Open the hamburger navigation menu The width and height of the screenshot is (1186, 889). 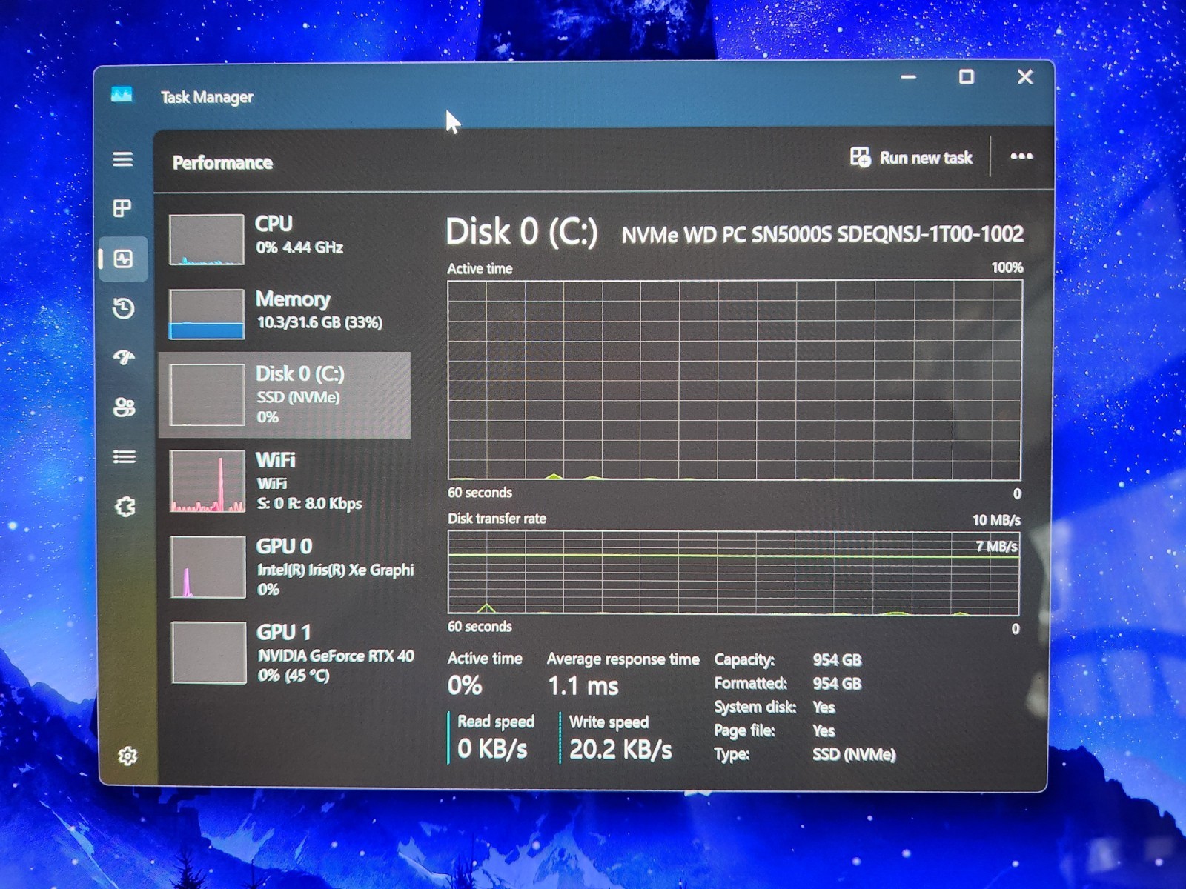click(123, 159)
